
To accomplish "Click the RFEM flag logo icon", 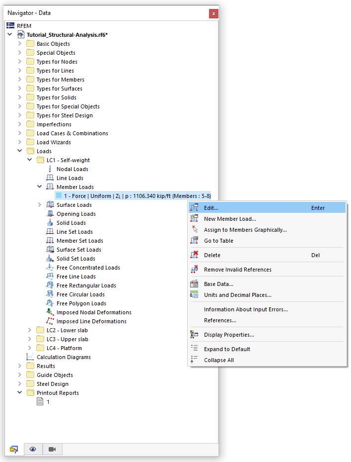I will point(10,25).
